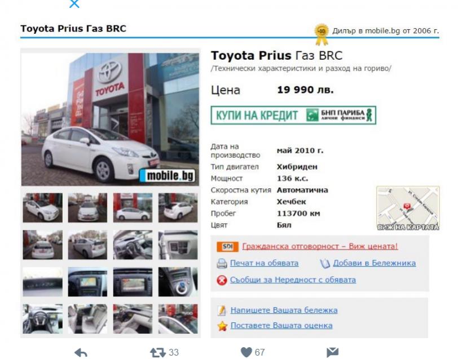Click the printer icon

tap(222, 264)
